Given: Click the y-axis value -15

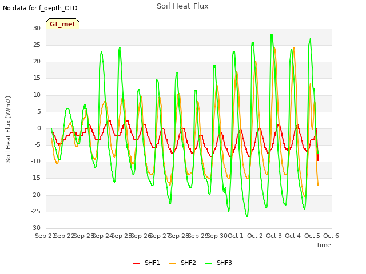Looking at the screenshot, I should coord(36,178).
